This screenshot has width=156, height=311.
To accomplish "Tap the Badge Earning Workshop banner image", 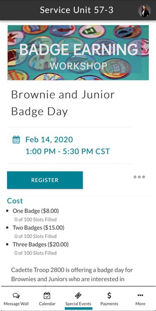I will tap(78, 53).
